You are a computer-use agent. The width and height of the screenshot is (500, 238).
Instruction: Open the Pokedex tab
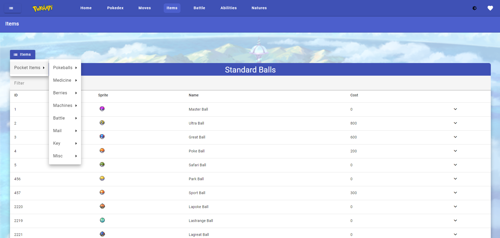pyautogui.click(x=115, y=8)
